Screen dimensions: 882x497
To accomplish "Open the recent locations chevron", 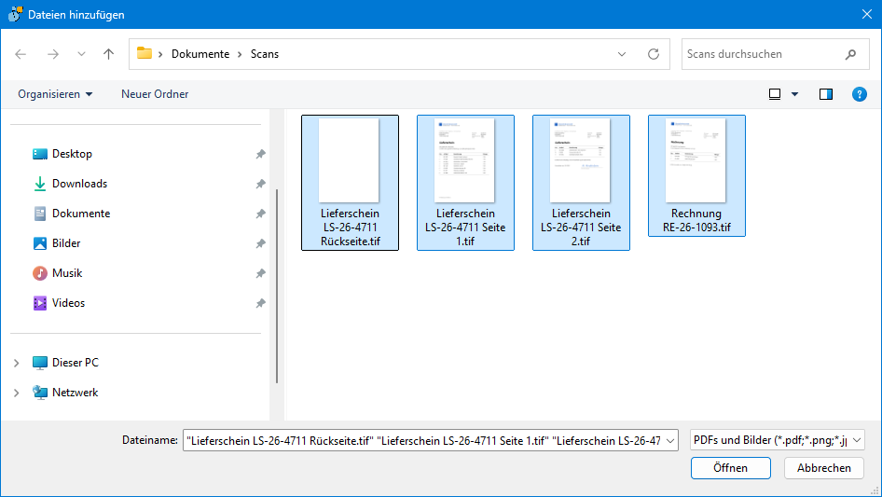I will click(x=81, y=54).
